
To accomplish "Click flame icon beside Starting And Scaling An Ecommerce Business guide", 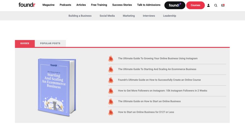I will point(111,69).
